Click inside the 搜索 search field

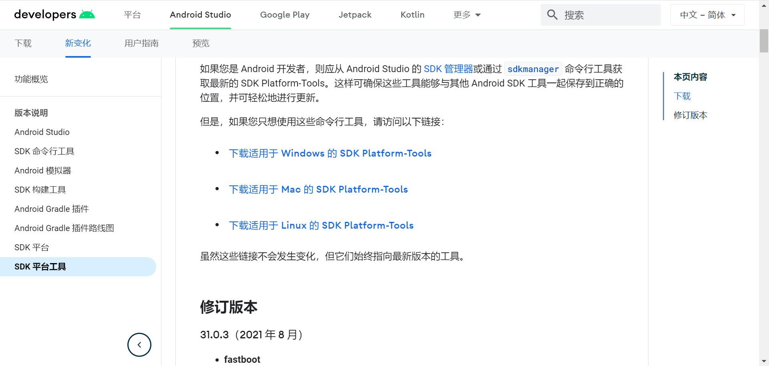[x=601, y=14]
